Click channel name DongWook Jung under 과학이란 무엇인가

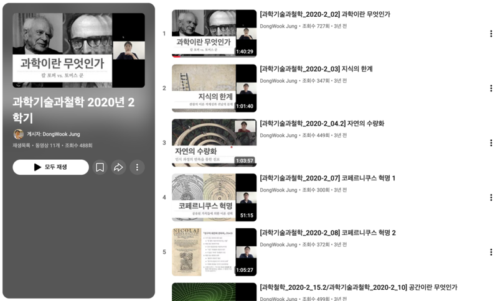(278, 26)
